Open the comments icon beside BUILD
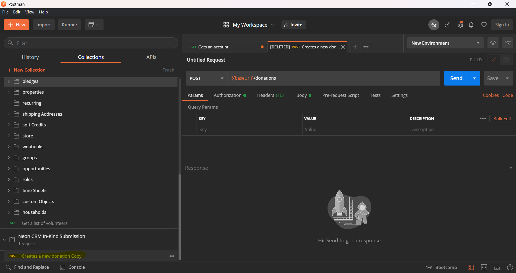 (506, 60)
